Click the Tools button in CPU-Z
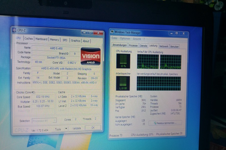The height and width of the screenshot is (150, 226). click(x=58, y=129)
